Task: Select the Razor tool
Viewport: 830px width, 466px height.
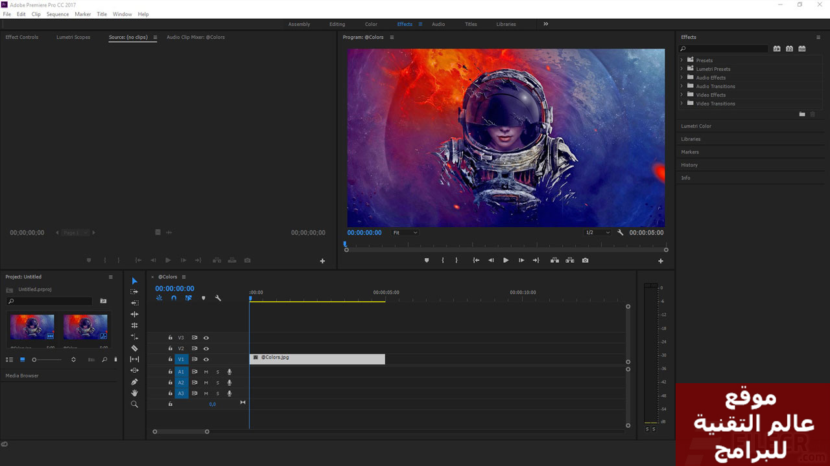Action: click(134, 348)
